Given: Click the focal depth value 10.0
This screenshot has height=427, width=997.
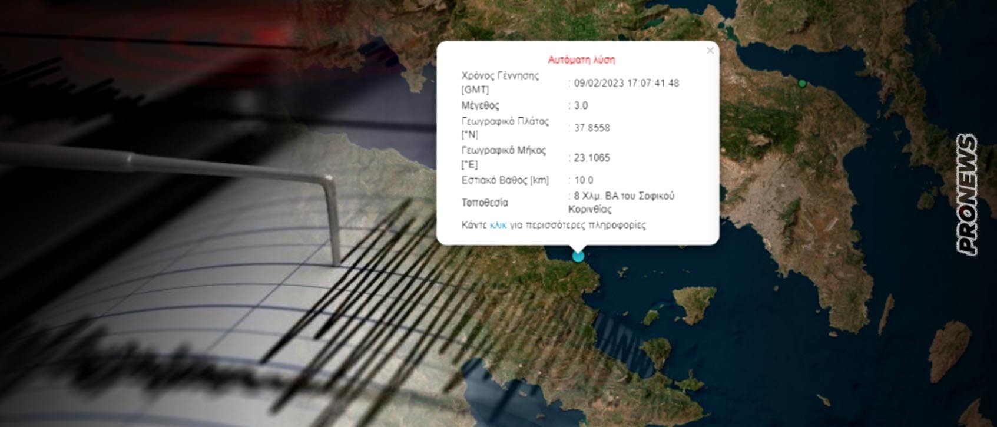Looking at the screenshot, I should [583, 180].
